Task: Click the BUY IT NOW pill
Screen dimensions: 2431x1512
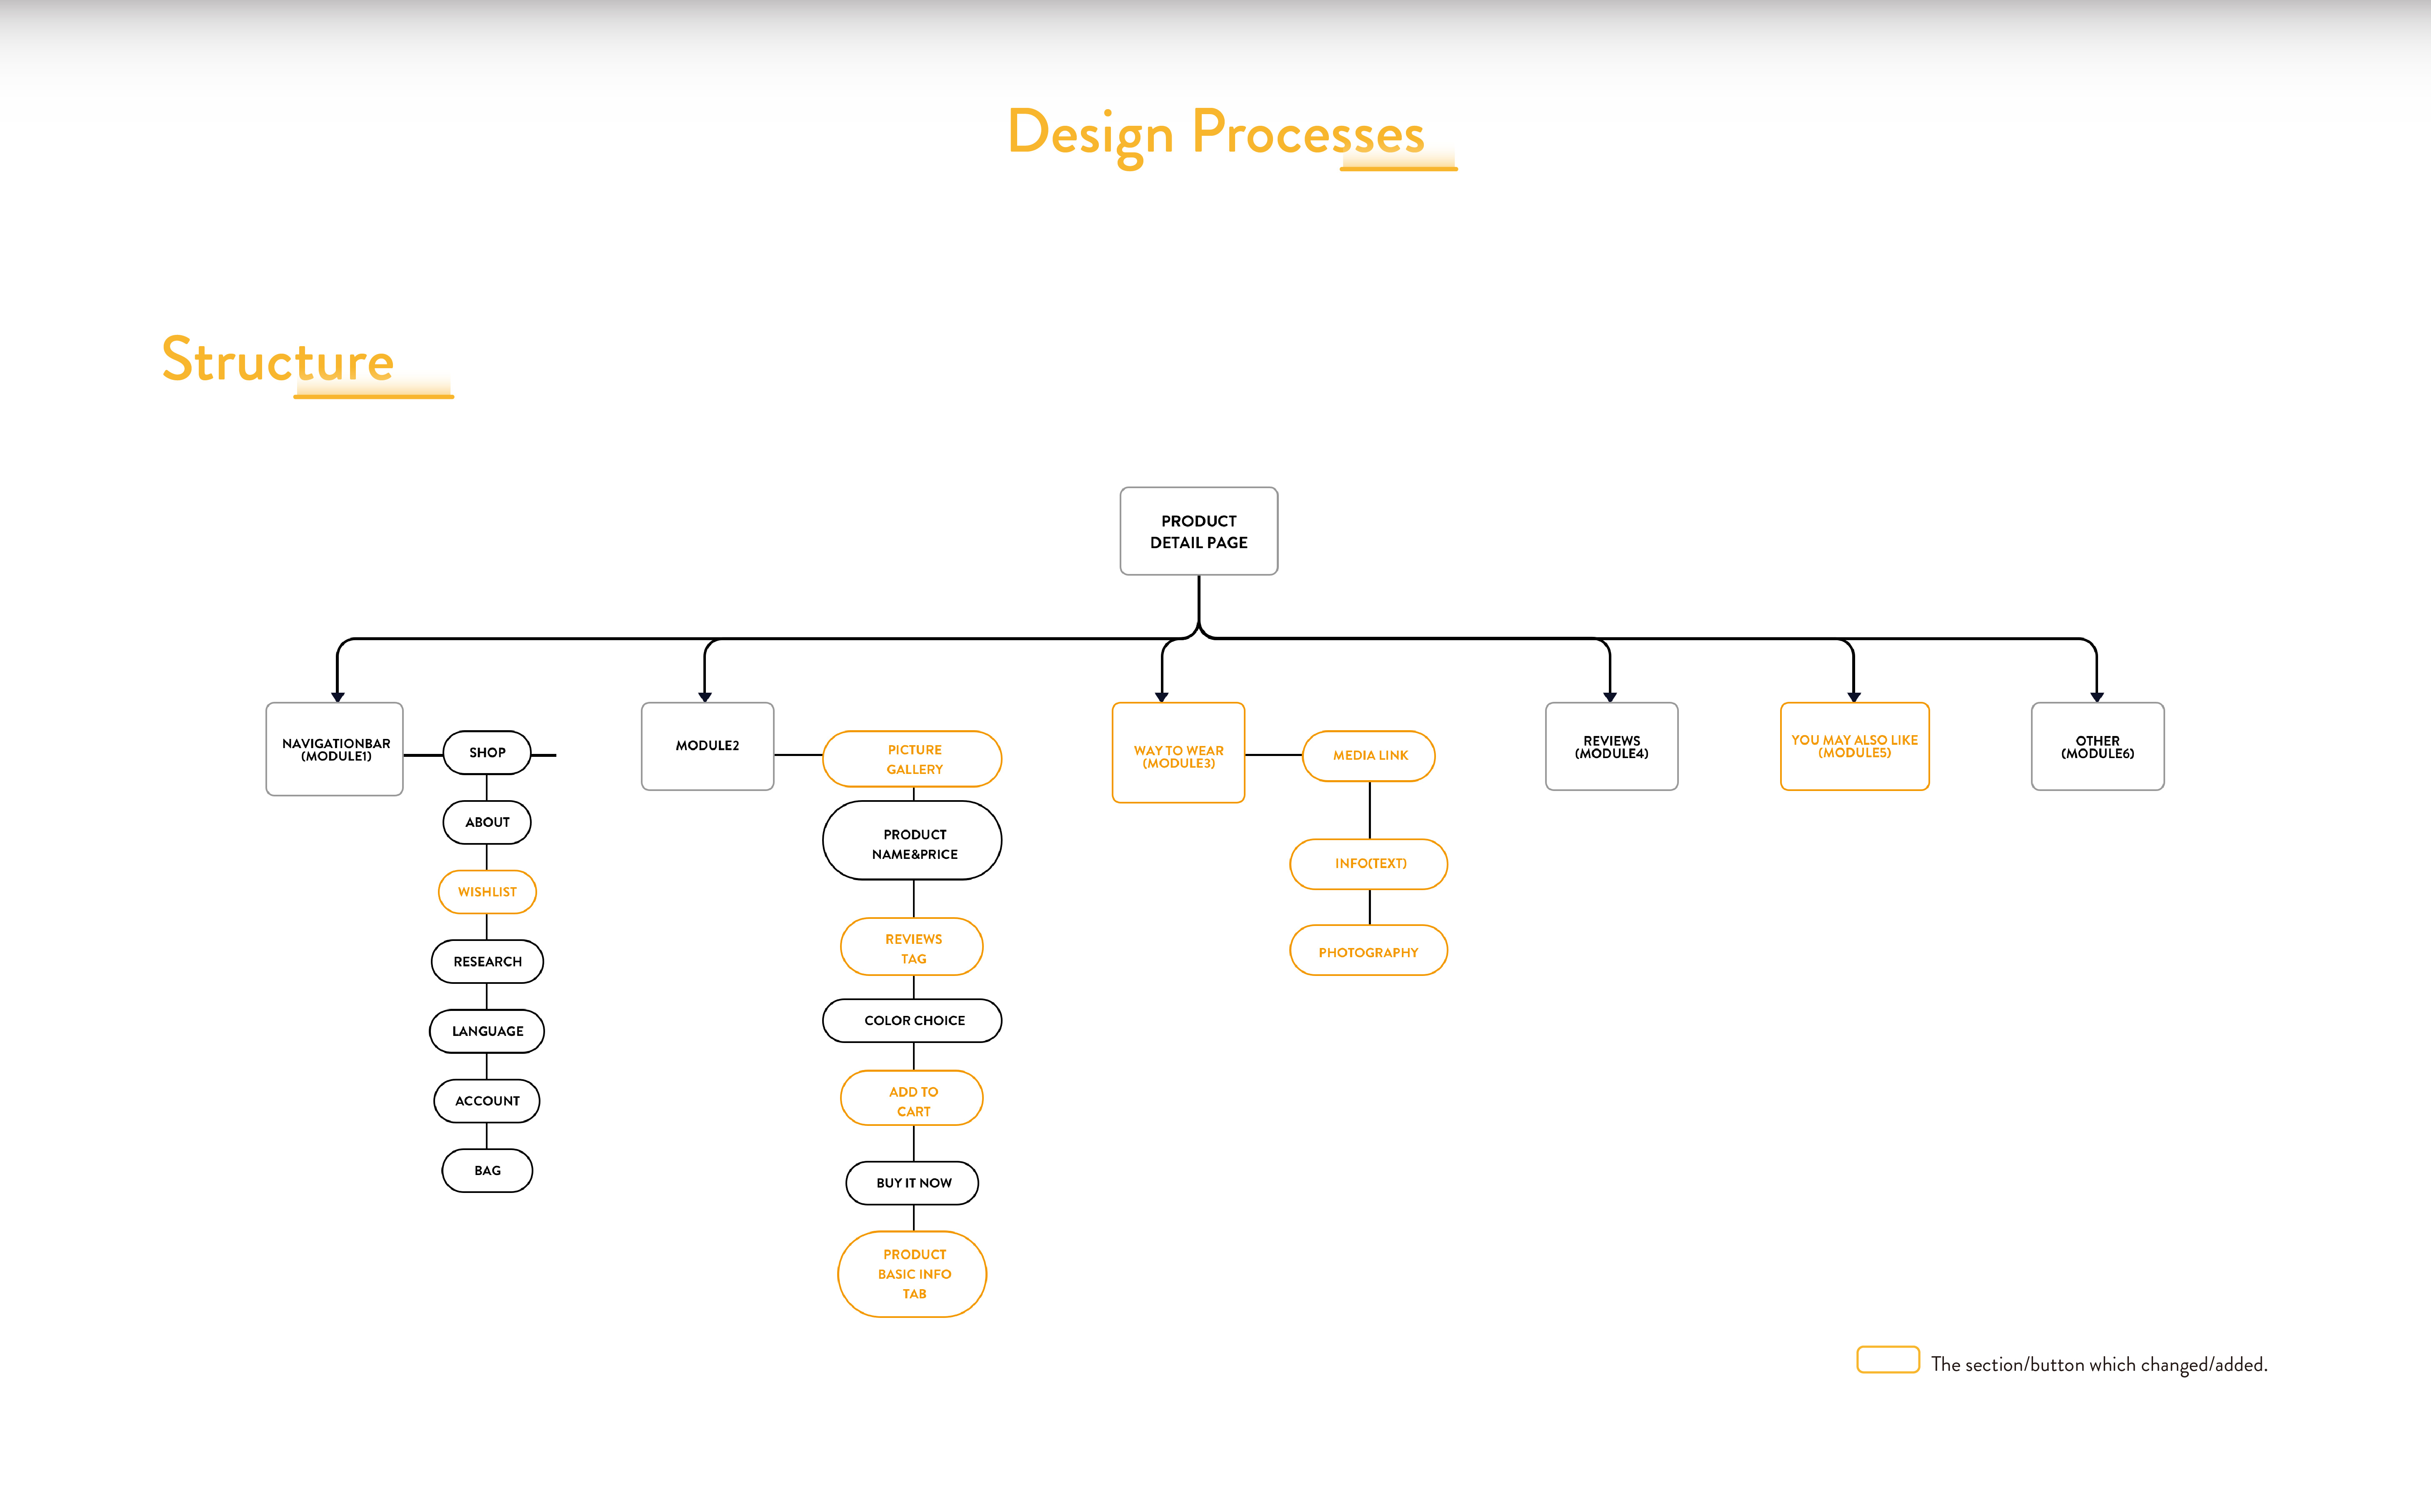Action: (x=913, y=1183)
